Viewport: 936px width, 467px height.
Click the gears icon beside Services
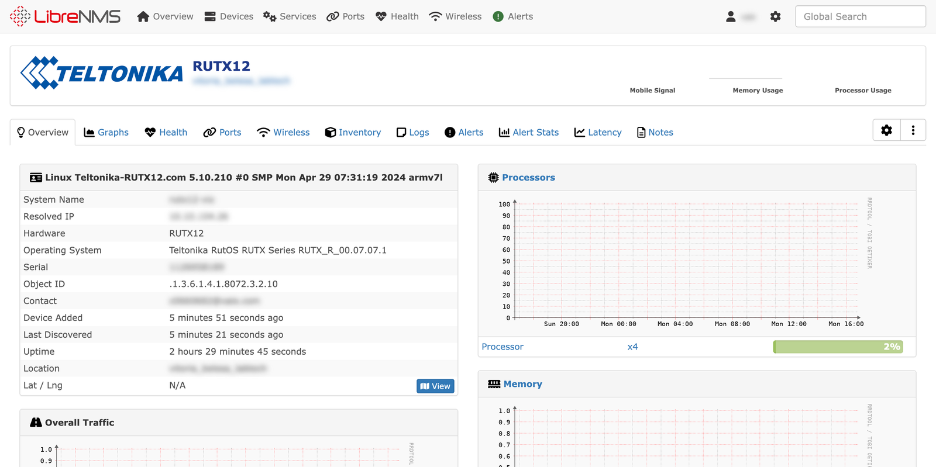pyautogui.click(x=270, y=16)
